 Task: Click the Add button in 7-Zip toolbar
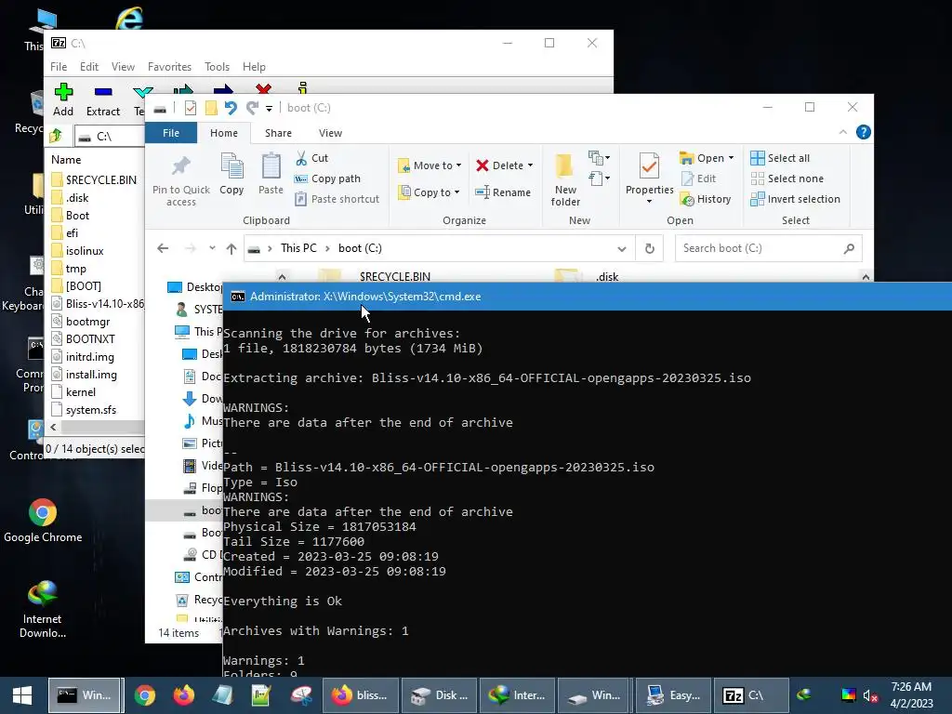click(63, 100)
